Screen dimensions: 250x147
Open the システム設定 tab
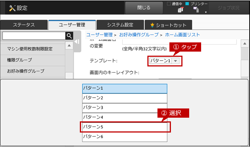pos(120,25)
